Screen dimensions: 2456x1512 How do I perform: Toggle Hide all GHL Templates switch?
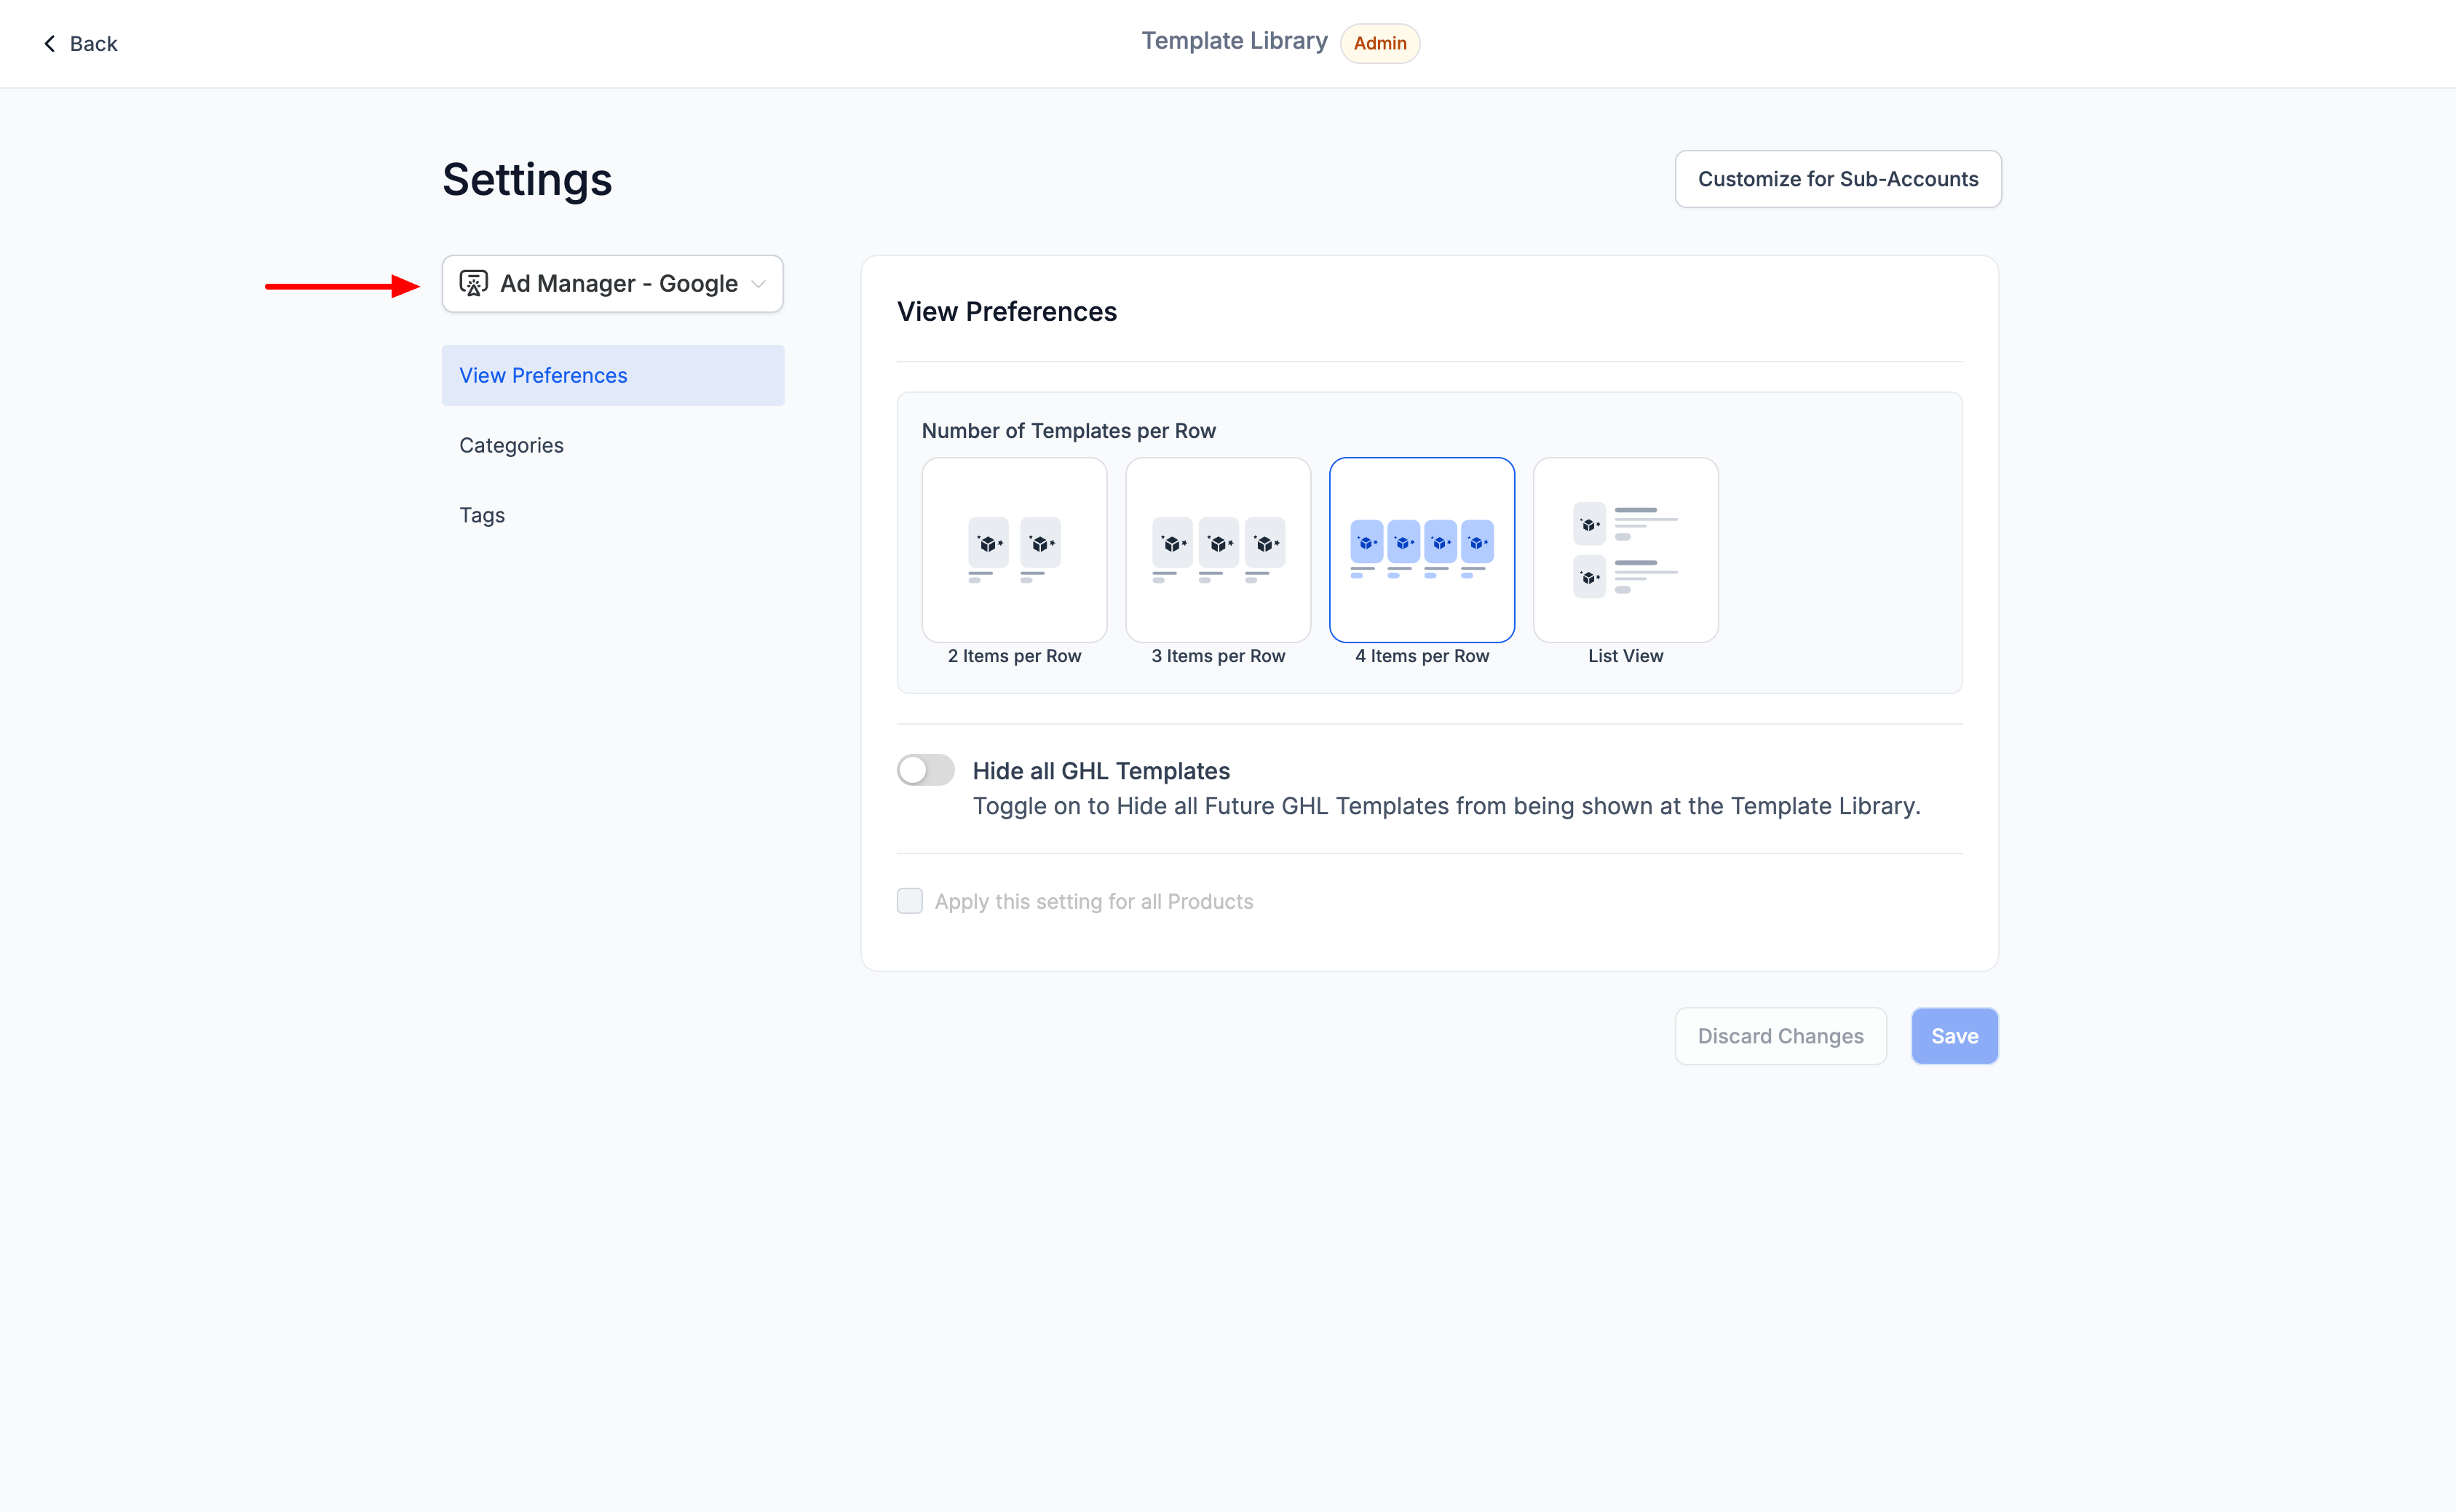(x=925, y=770)
